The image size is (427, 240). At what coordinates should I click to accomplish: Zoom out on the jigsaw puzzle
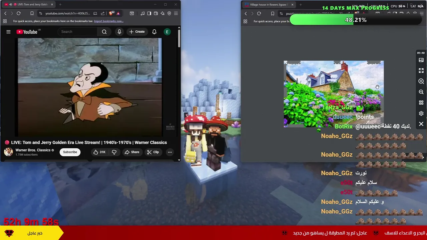coord(421,92)
